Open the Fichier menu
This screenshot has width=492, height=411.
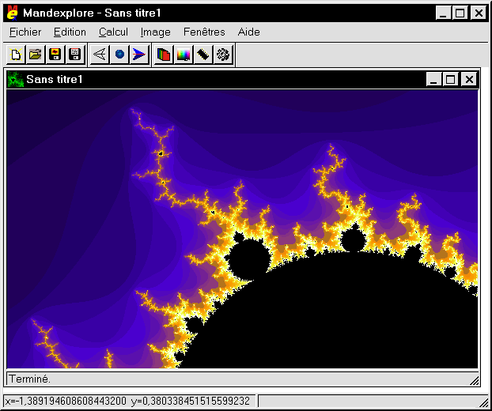click(25, 32)
